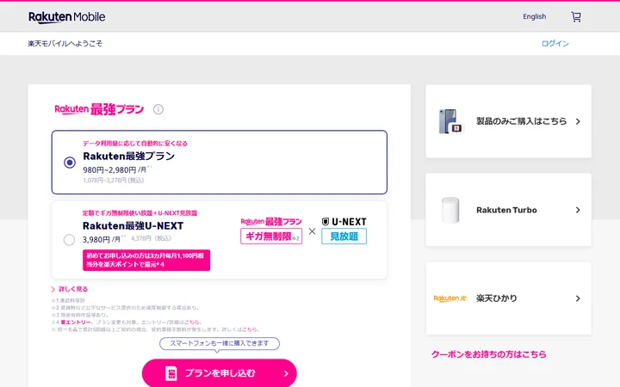
Task: Open クーポンをお持ちの方はこちら link
Action: pyautogui.click(x=489, y=354)
